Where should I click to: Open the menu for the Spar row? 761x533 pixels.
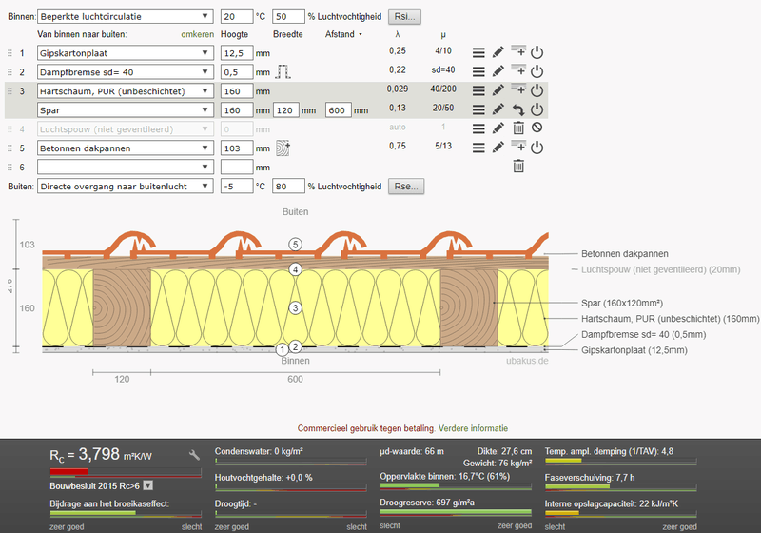coord(478,109)
